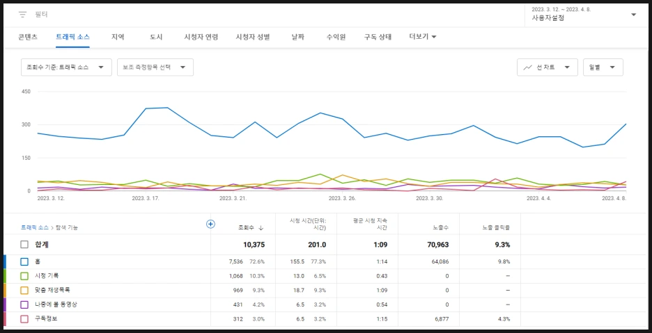This screenshot has height=333, width=652.
Task: Expand 조회수 기준: 트래픽 소스 dropdown
Action: point(67,67)
